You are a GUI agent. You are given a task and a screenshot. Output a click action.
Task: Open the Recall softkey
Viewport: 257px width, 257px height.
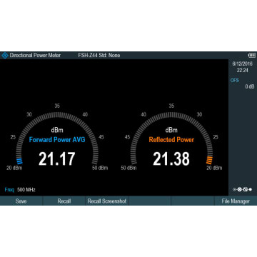(x=64, y=201)
